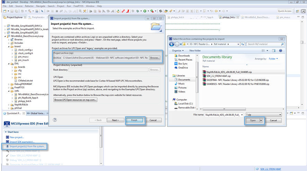Viewport: 307px width, 171px height.
Task: Collapse the DAL folder tree node
Action: tap(9, 63)
